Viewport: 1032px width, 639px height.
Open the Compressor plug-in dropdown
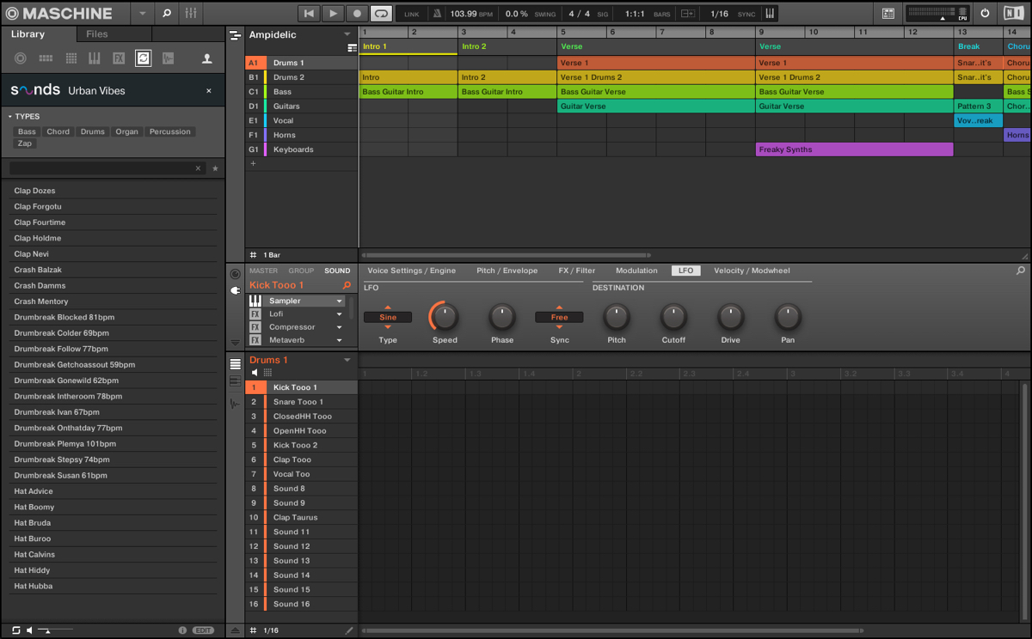[340, 327]
